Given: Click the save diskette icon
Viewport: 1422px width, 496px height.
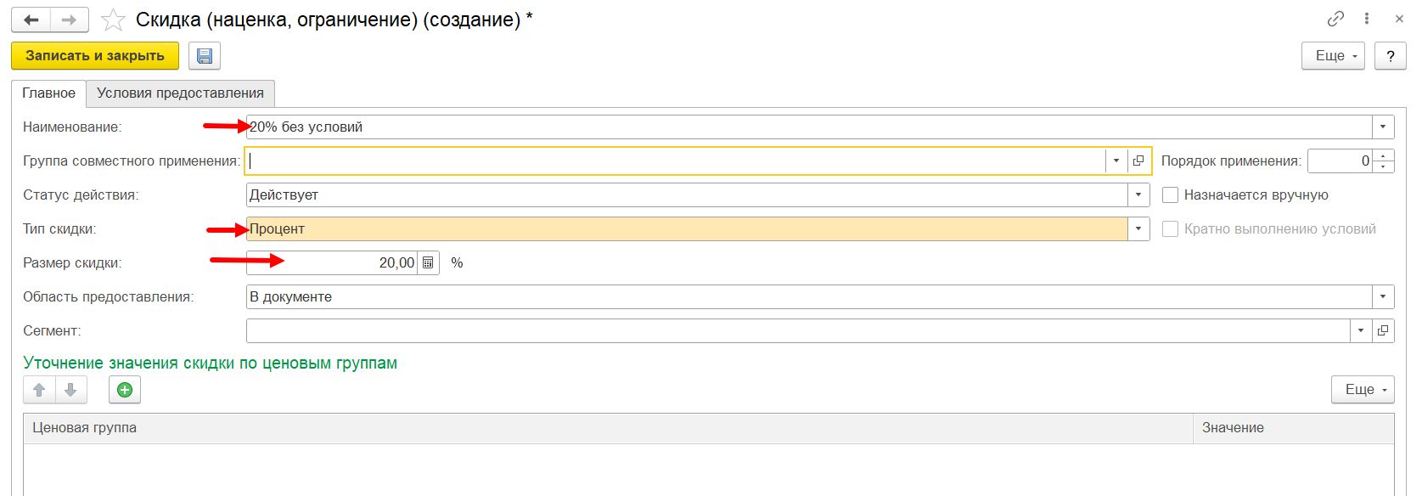Looking at the screenshot, I should (x=204, y=56).
